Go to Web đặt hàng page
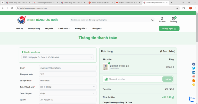The image size is (198, 104). (x=34, y=29)
